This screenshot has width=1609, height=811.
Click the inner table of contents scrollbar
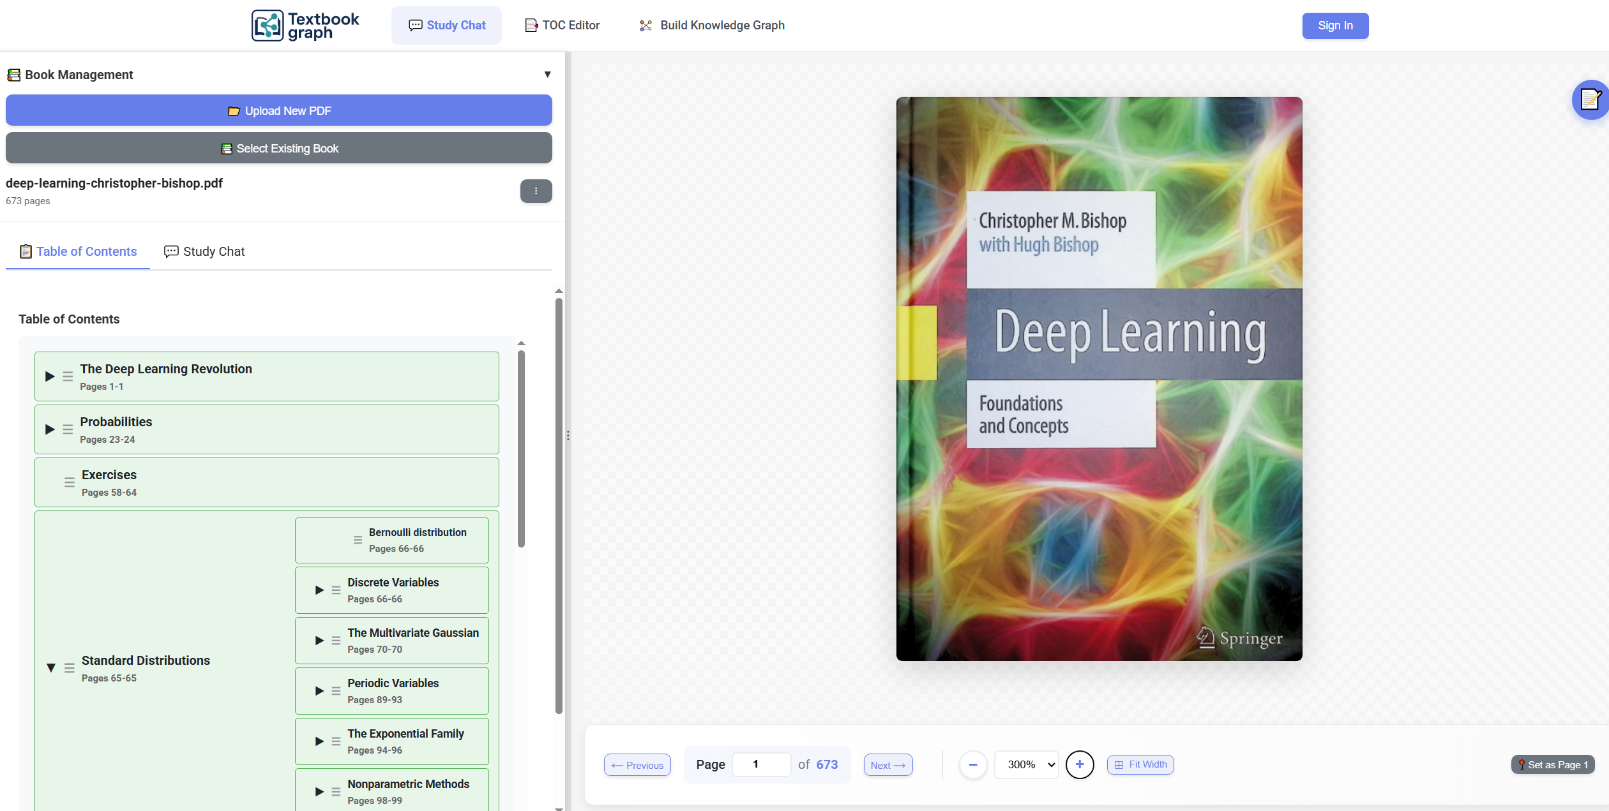521,449
